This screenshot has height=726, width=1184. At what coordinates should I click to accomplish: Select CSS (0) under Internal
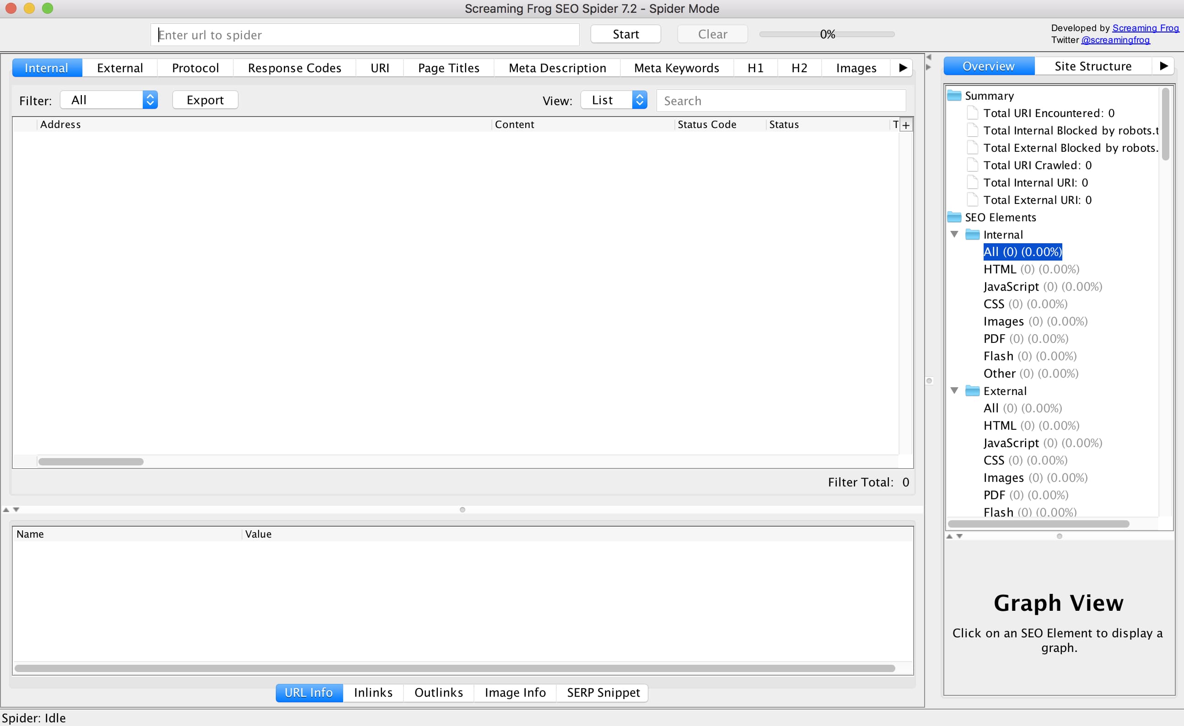click(1025, 304)
